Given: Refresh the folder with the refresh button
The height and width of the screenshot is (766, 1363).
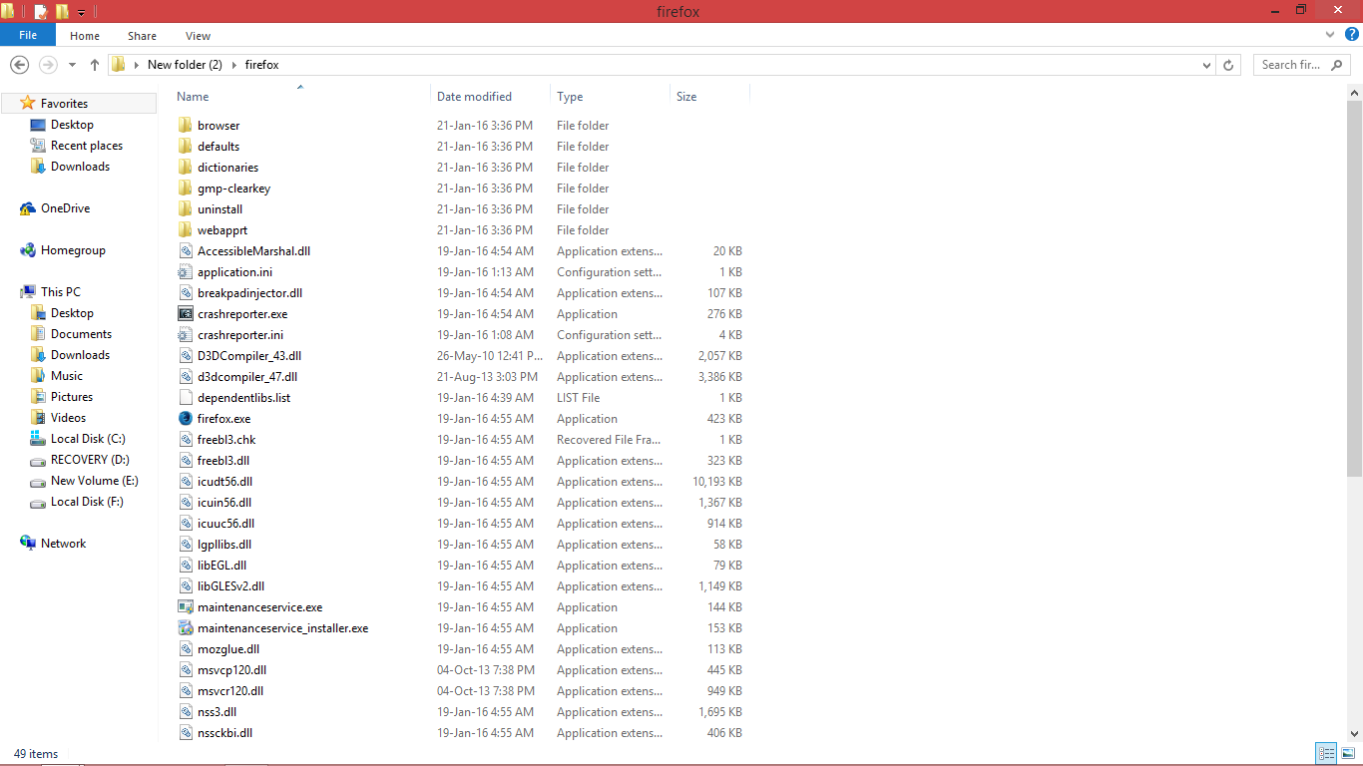Looking at the screenshot, I should pyautogui.click(x=1229, y=65).
